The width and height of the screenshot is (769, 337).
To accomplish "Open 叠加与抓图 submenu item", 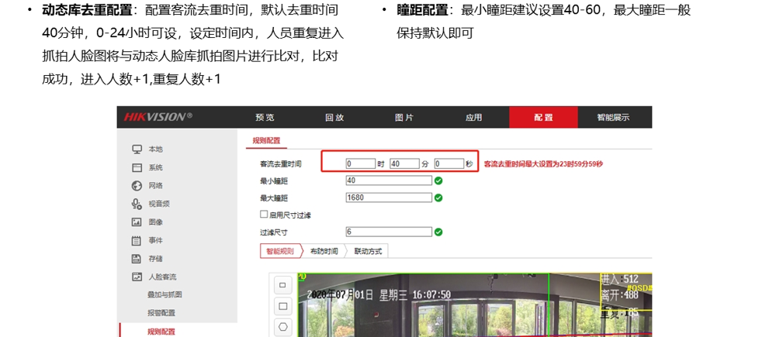I will coord(165,294).
